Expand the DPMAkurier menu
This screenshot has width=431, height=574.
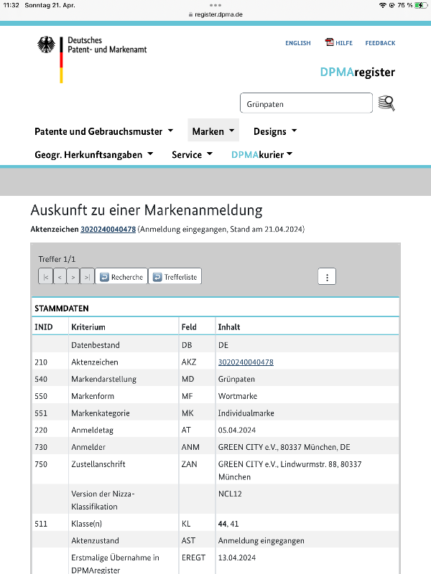pyautogui.click(x=261, y=154)
